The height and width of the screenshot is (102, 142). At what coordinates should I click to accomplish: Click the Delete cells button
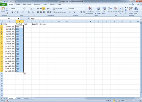pyautogui.click(x=115, y=10)
